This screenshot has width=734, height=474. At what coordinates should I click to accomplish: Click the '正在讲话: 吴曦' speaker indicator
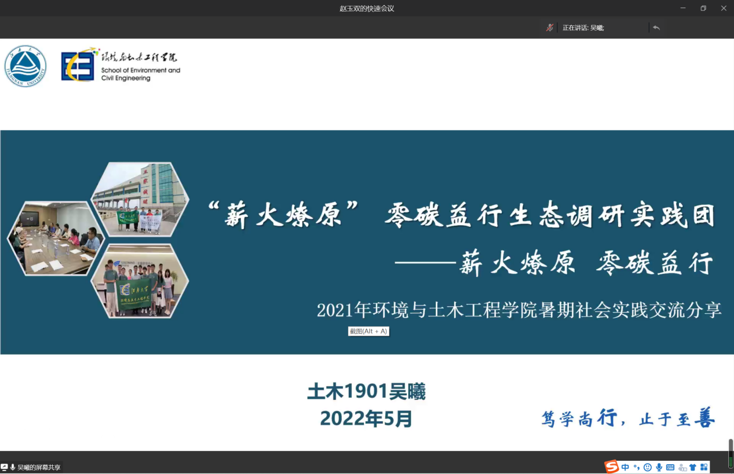pos(583,27)
